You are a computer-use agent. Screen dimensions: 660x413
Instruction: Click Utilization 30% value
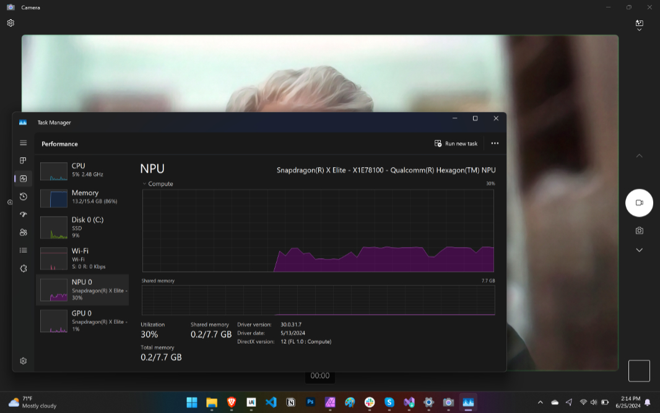point(149,334)
